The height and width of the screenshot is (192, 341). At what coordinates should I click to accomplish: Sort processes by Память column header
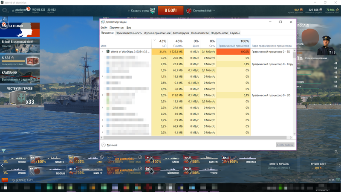(176, 43)
